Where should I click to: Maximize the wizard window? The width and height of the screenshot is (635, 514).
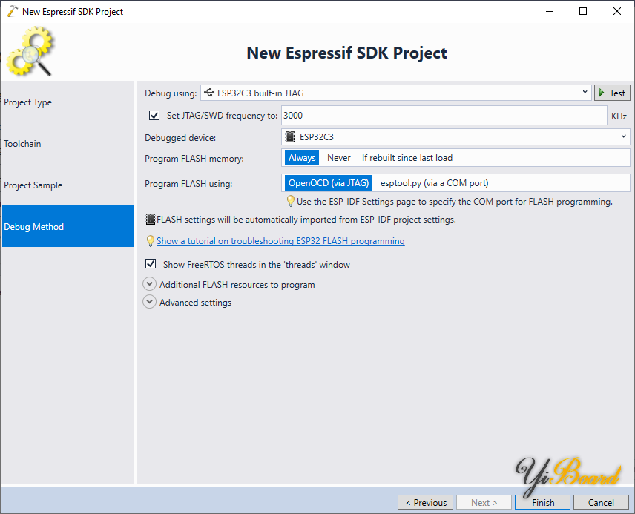[x=583, y=11]
